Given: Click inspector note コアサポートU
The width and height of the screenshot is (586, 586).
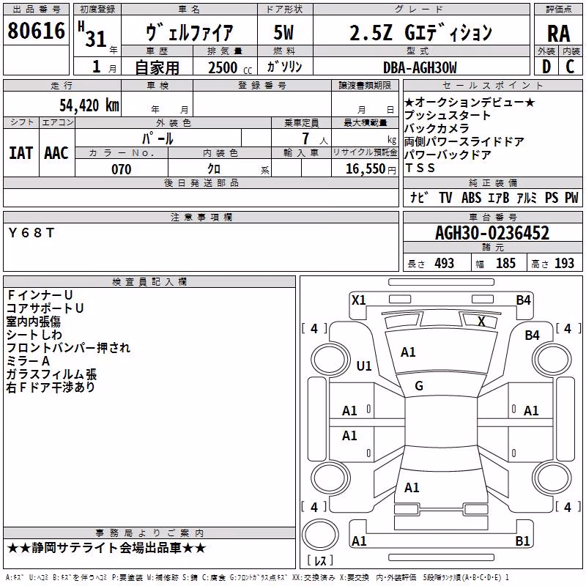Looking at the screenshot, I should (x=45, y=308).
